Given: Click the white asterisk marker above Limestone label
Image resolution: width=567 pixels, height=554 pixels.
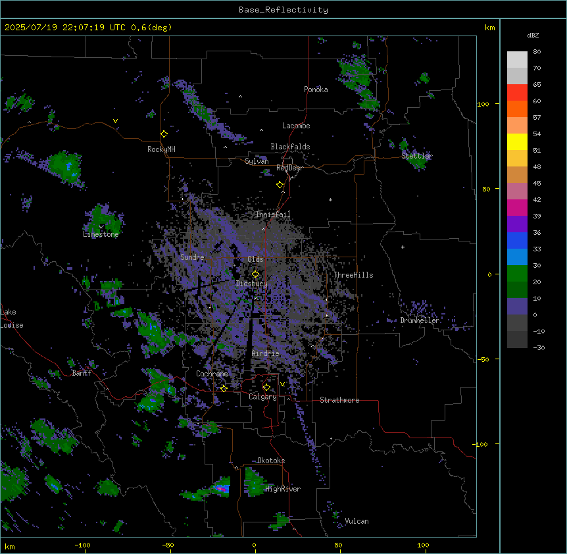Looking at the screenshot, I should click(101, 227).
